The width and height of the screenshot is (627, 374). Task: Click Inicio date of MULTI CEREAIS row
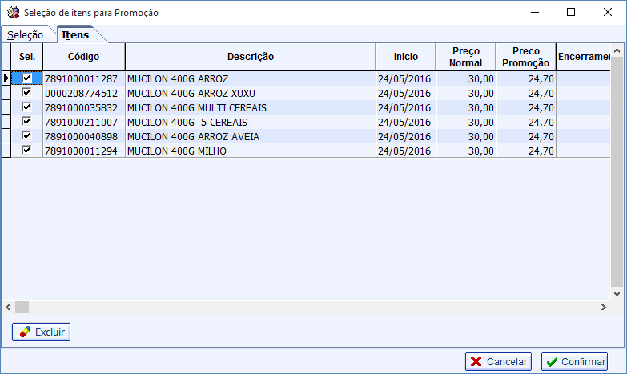click(406, 107)
